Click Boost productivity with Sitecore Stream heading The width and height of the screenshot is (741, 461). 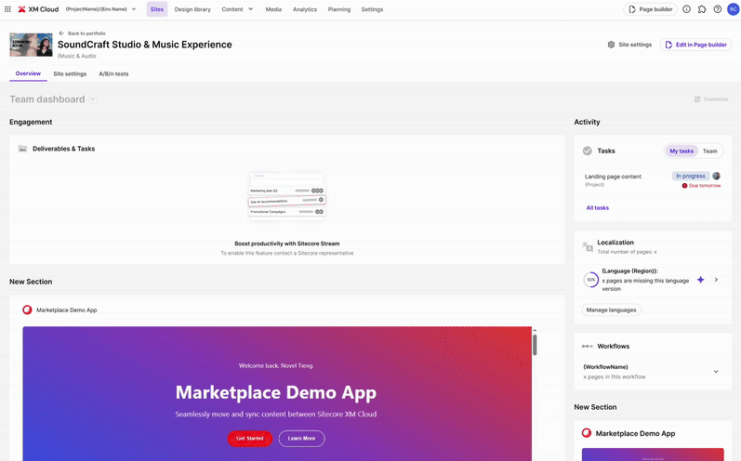(x=287, y=244)
